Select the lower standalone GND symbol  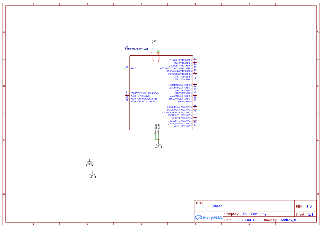coord(92,175)
